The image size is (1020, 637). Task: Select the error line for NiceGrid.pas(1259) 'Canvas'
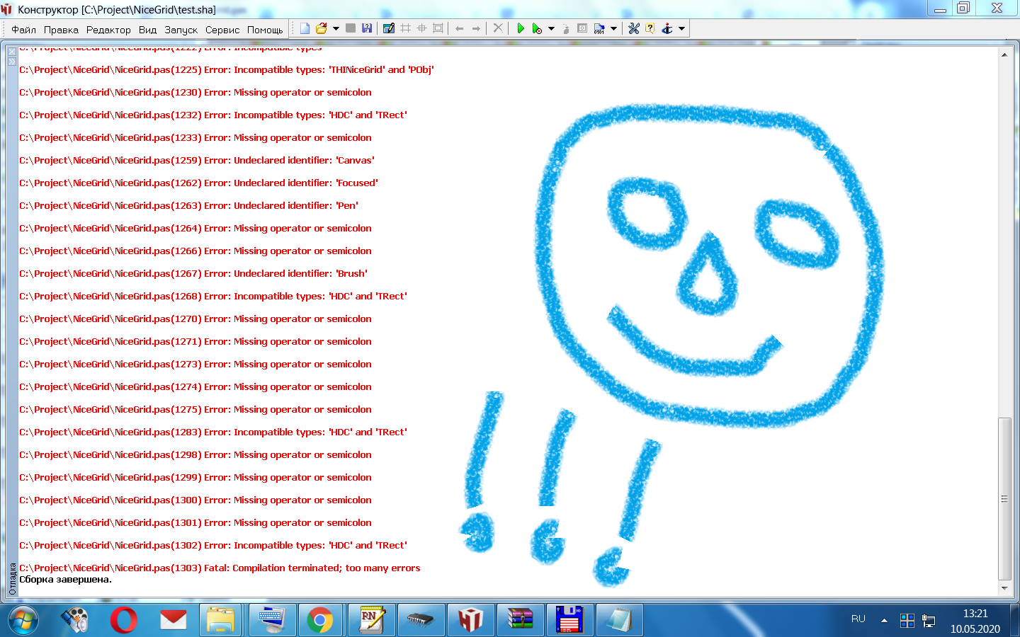[197, 161]
